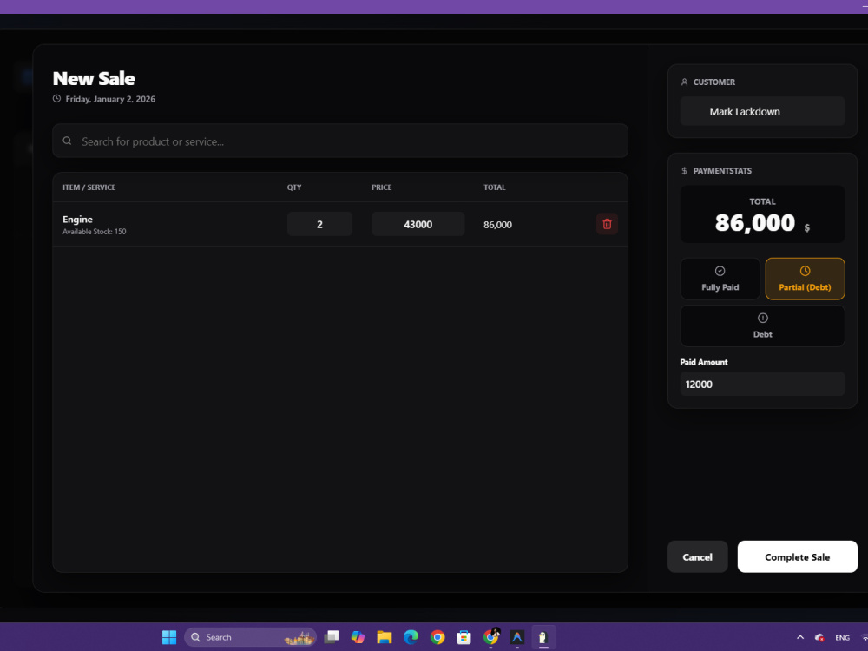
Task: Click the PRICE column header
Action: [381, 187]
